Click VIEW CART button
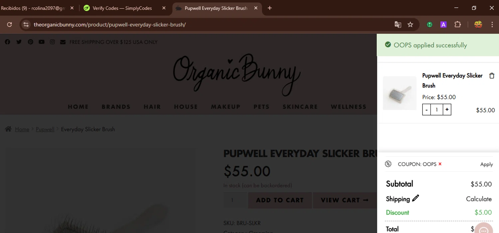This screenshot has width=499, height=233. click(345, 200)
